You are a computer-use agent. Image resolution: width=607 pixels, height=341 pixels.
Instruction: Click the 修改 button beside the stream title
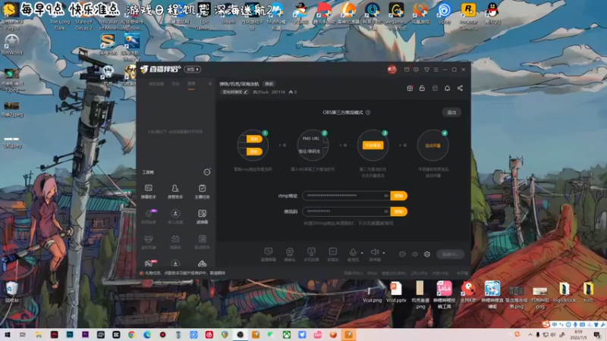click(x=269, y=84)
